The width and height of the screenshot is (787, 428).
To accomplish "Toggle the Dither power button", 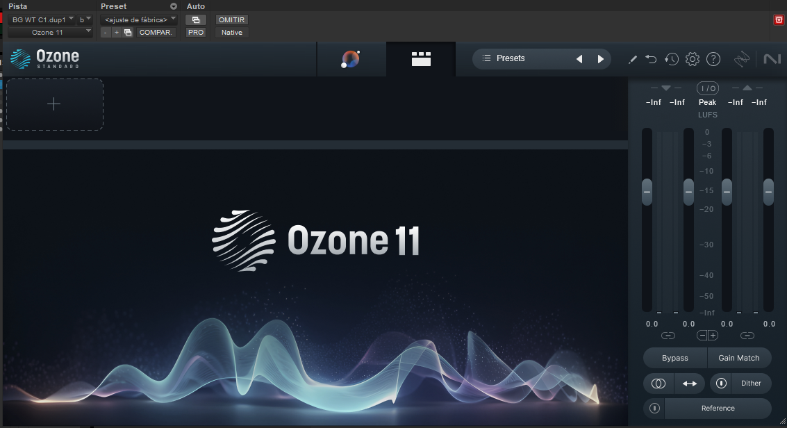I will click(721, 384).
